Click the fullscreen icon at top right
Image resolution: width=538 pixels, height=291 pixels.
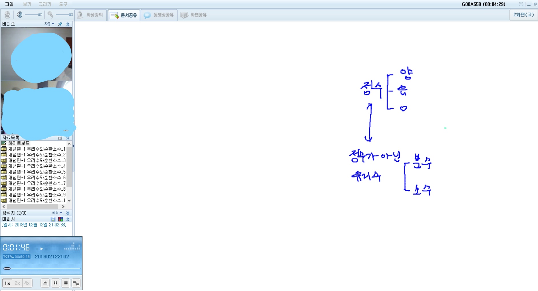click(521, 4)
